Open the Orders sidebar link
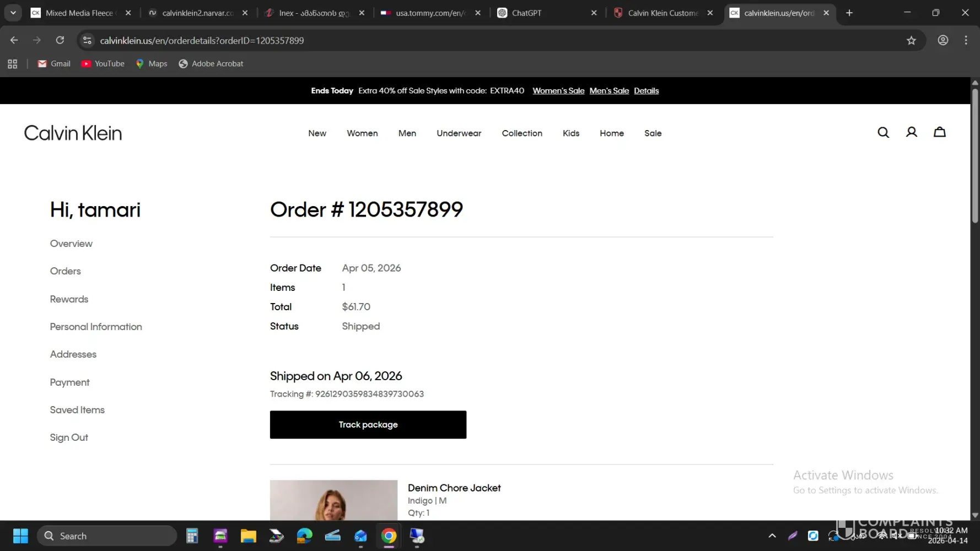The height and width of the screenshot is (551, 980). pos(65,271)
